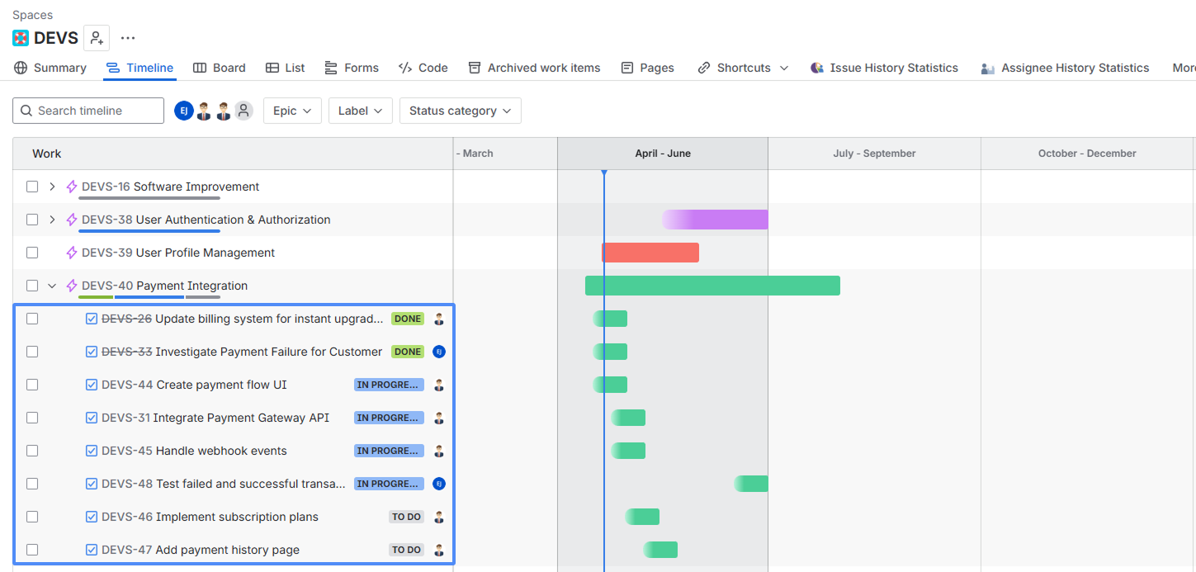Click the task type icon for DEVS-47
This screenshot has width=1196, height=572.
tap(92, 550)
